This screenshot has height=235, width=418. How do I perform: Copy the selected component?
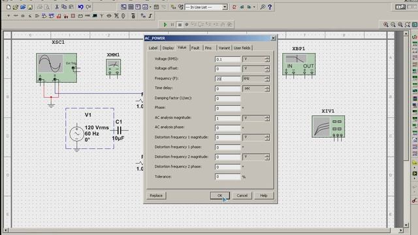point(64,7)
